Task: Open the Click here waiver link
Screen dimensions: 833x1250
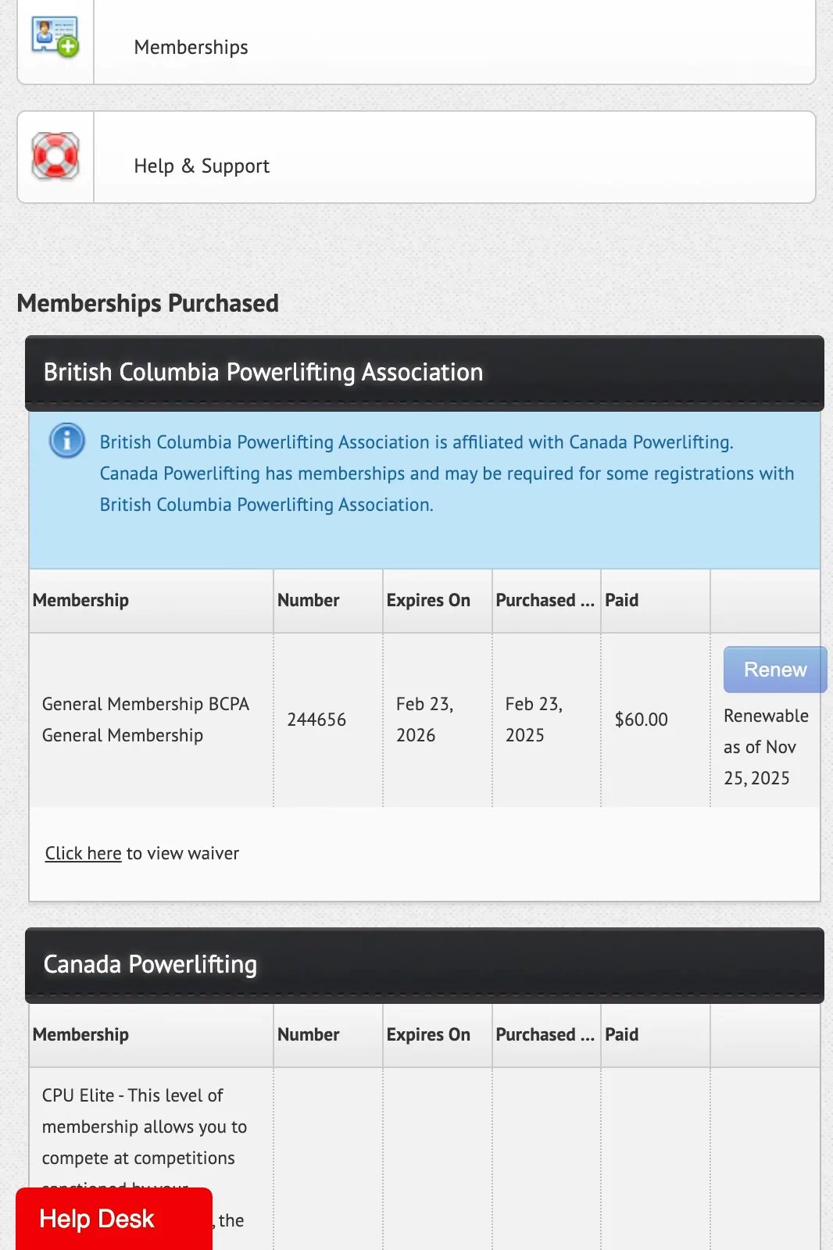Action: pyautogui.click(x=83, y=853)
